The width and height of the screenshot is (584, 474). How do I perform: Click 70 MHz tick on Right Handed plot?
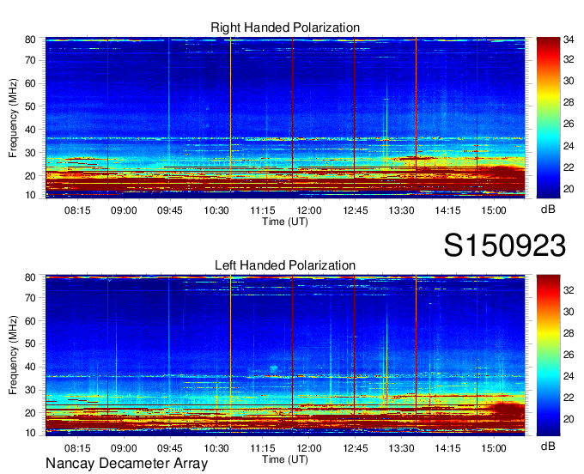click(x=30, y=60)
